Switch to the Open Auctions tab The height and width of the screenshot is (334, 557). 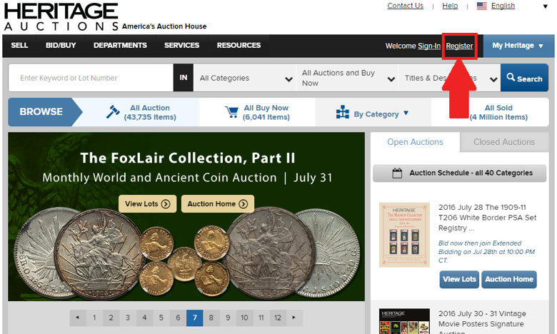tap(415, 142)
